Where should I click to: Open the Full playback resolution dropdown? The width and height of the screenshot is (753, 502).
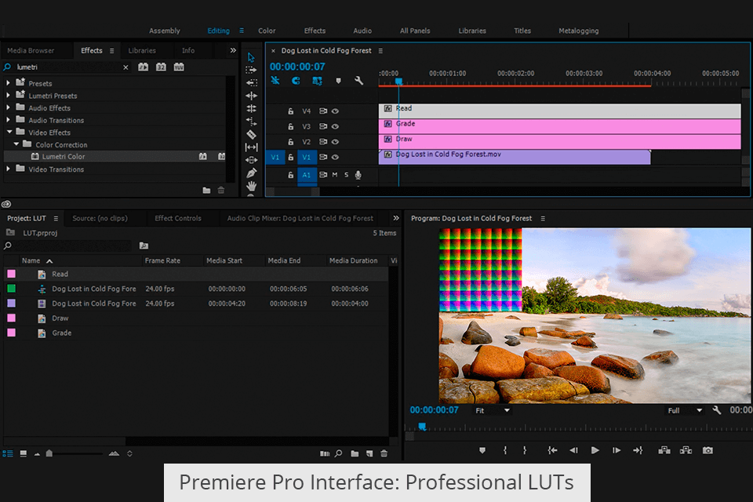click(x=685, y=410)
